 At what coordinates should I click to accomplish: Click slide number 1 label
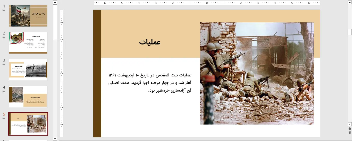pos(4,6)
